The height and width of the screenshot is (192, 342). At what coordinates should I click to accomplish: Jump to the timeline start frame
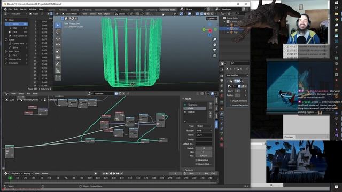click(103, 173)
